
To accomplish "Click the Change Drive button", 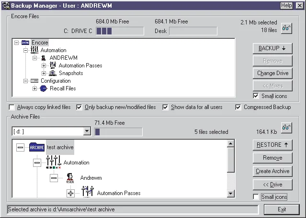I will coord(272,73).
